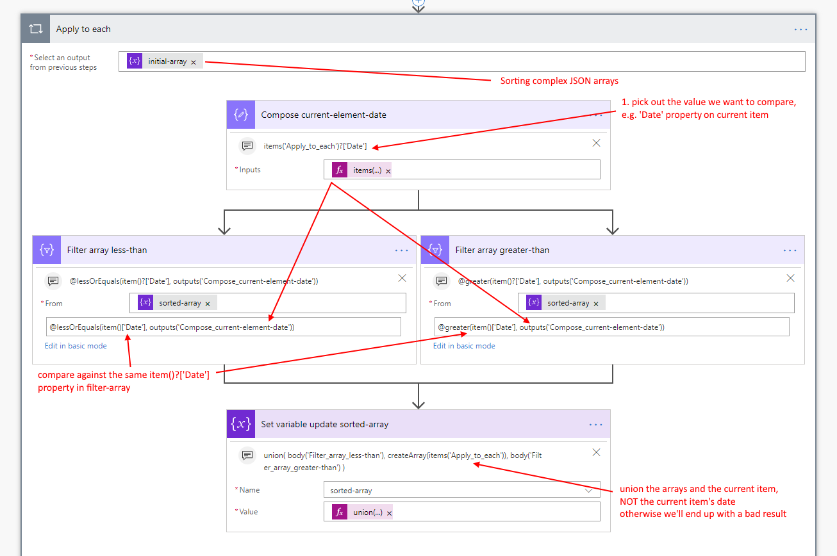The height and width of the screenshot is (556, 837).
Task: Click Edit in basic mode under greater-than filter
Action: (464, 346)
